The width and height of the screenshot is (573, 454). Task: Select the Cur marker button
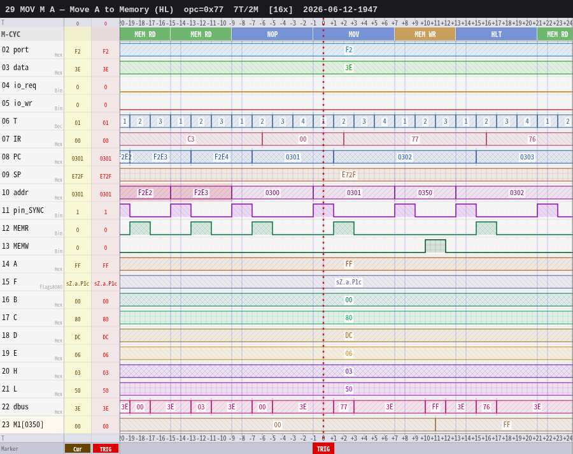coord(78,449)
